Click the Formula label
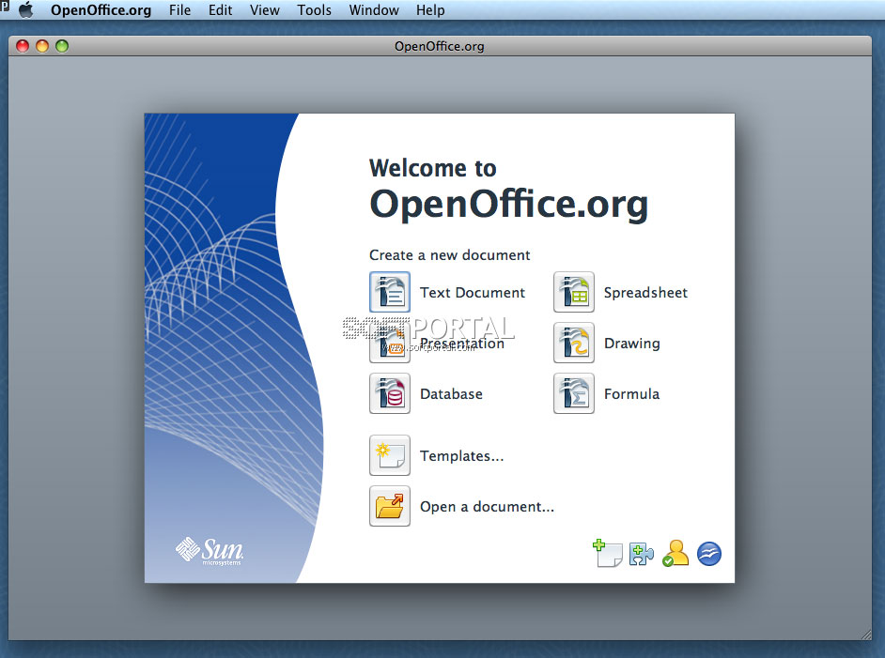 631,394
